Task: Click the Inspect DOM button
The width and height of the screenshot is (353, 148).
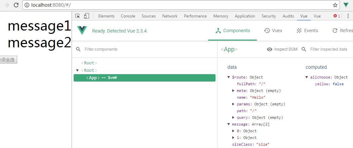Action: click(282, 49)
